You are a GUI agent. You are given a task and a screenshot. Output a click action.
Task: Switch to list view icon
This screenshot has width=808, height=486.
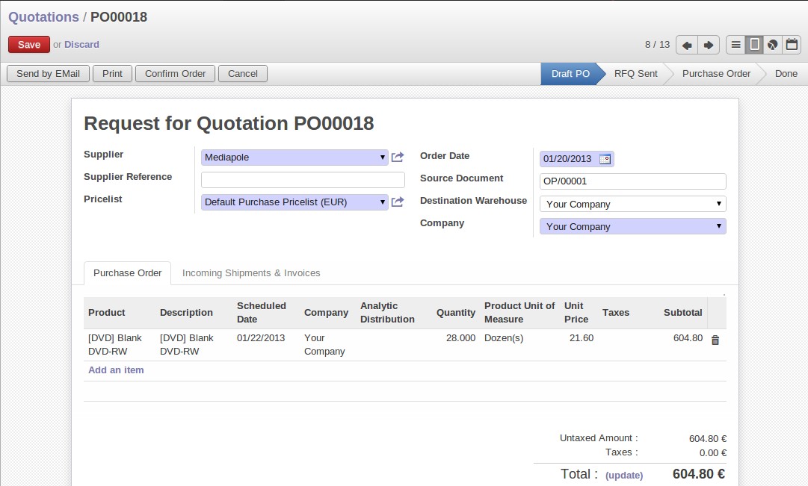pyautogui.click(x=735, y=45)
